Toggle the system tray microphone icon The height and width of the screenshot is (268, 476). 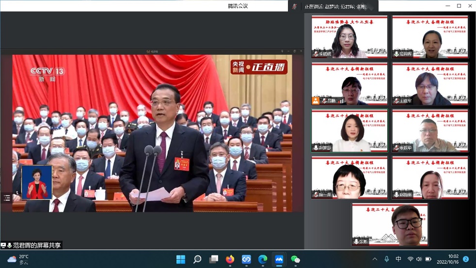386,259
